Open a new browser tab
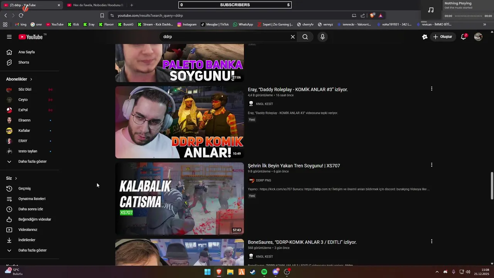 (x=132, y=5)
